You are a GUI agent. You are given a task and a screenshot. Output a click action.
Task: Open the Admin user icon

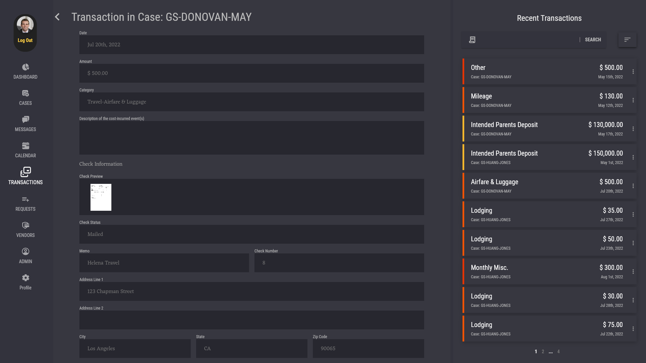tap(26, 252)
